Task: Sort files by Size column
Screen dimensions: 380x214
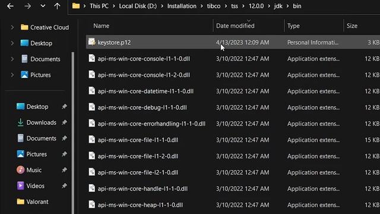Action: [x=352, y=26]
